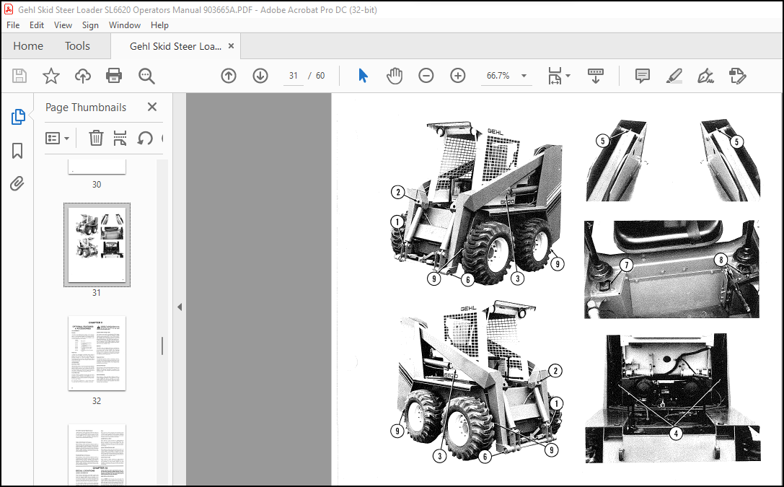784x487 pixels.
Task: Open the File menu
Action: 13,25
